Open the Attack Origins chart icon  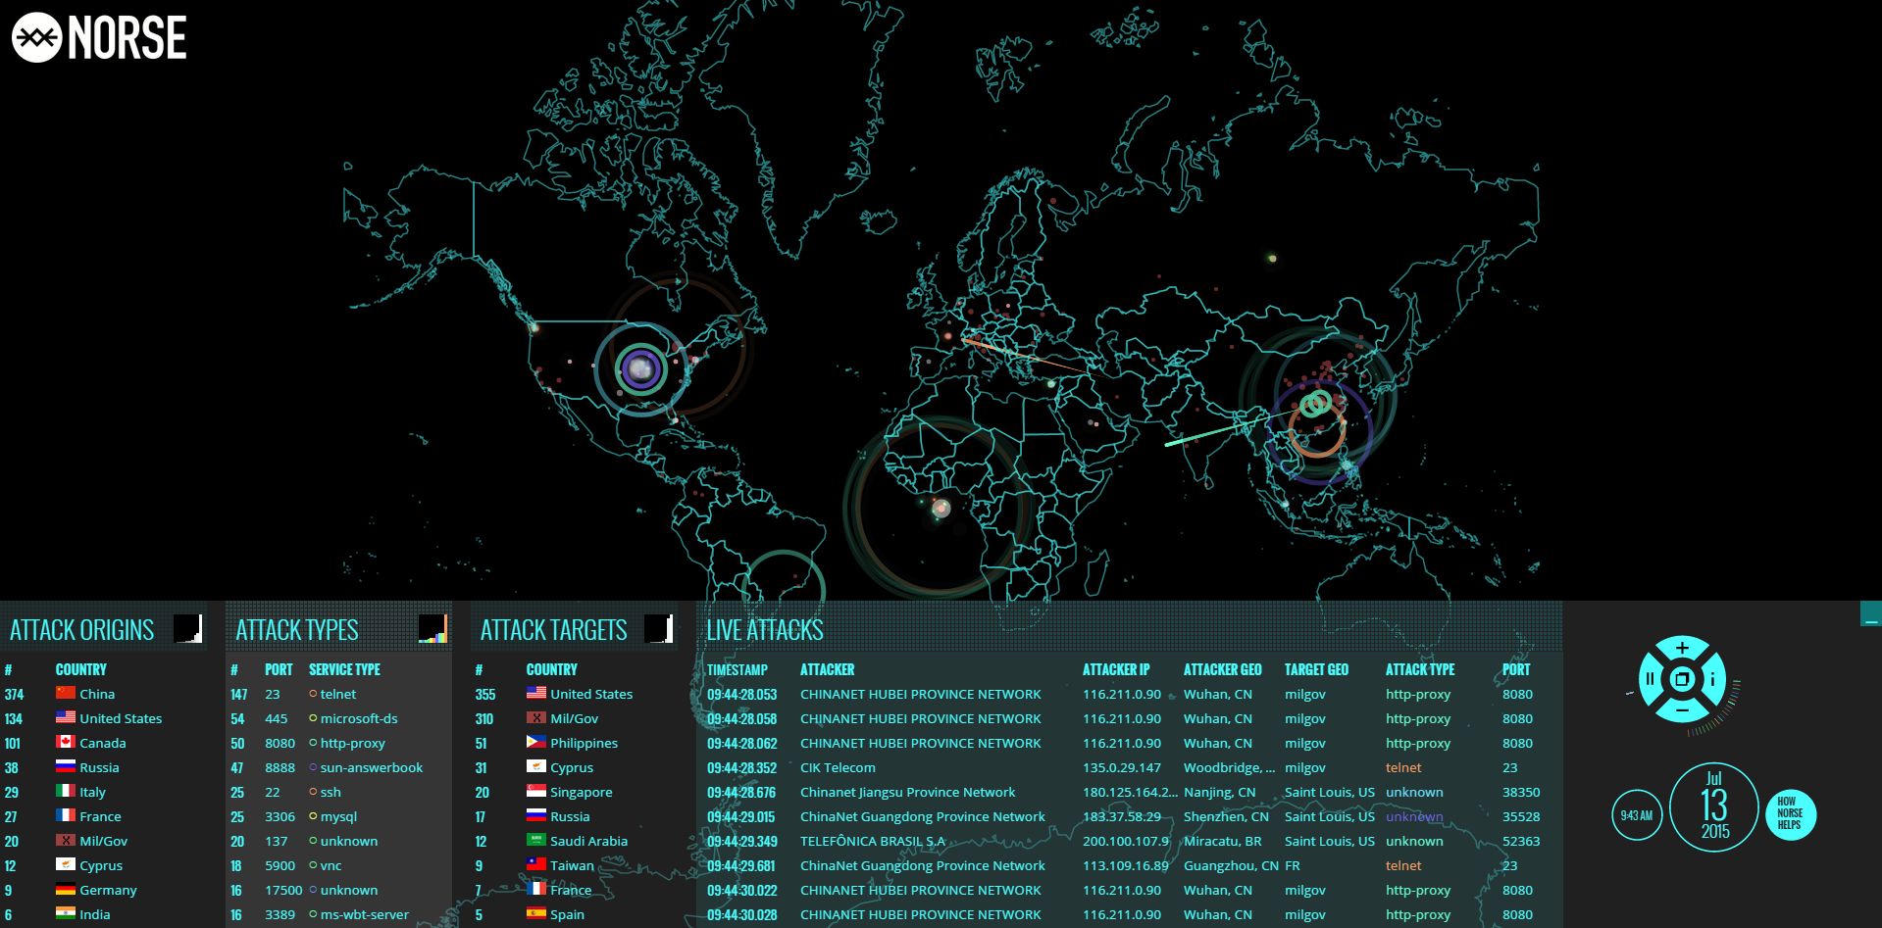point(188,629)
